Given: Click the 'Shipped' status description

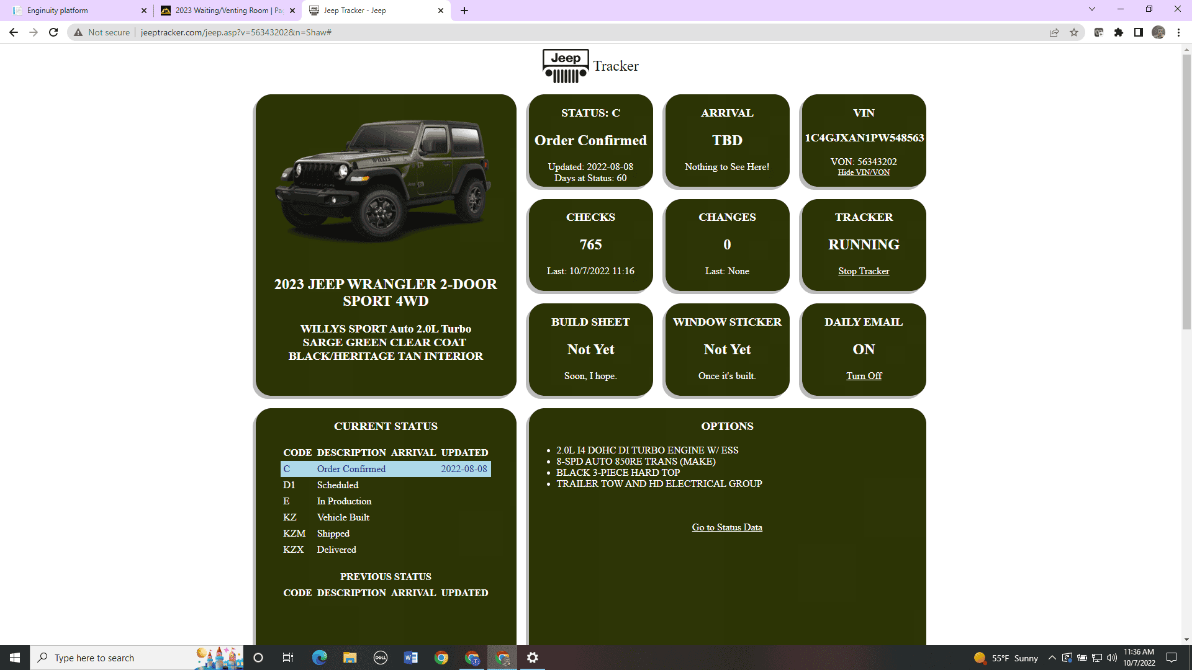Looking at the screenshot, I should point(333,534).
